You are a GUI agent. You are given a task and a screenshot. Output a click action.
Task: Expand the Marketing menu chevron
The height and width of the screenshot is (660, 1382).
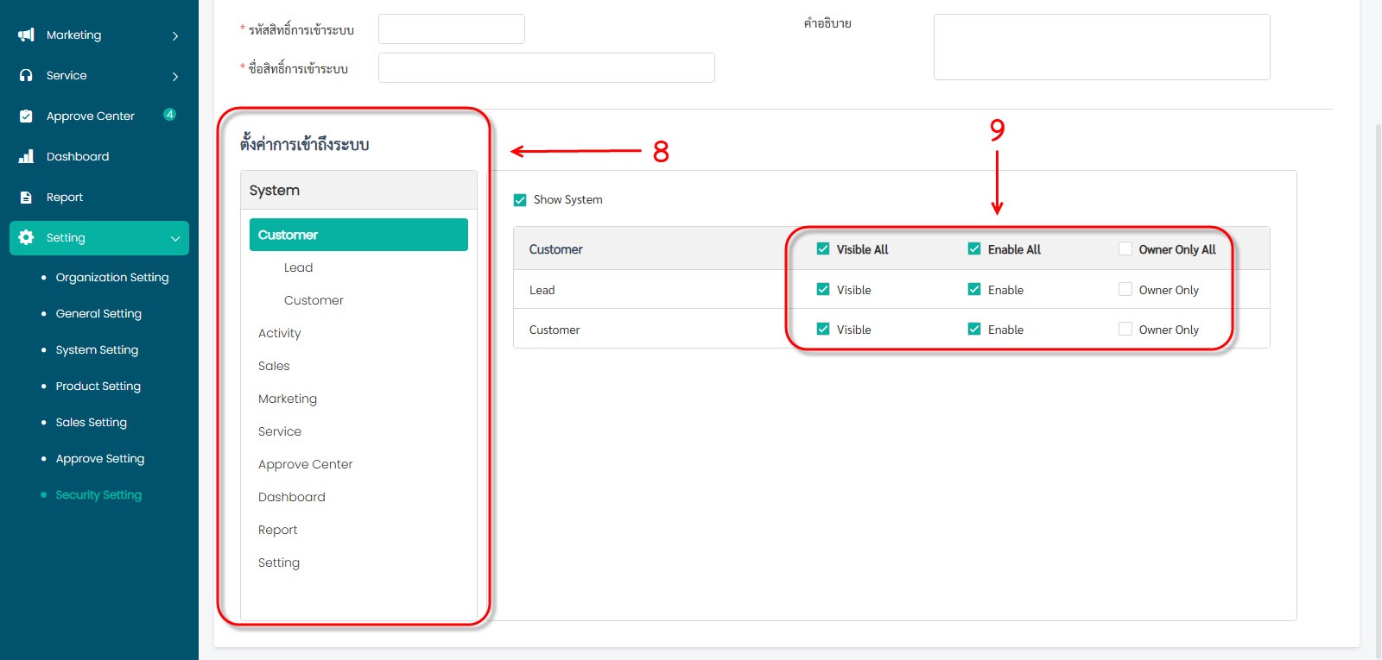pyautogui.click(x=175, y=36)
